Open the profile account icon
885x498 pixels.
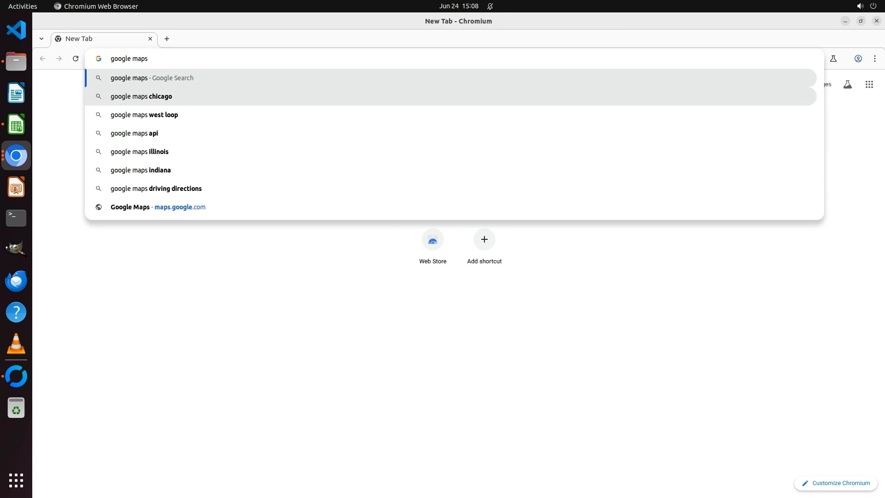858,59
